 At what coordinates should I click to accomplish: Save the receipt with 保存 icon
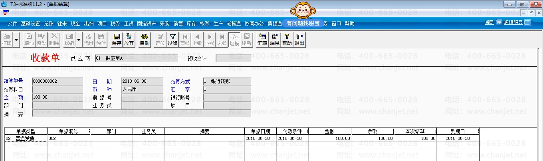(x=117, y=39)
